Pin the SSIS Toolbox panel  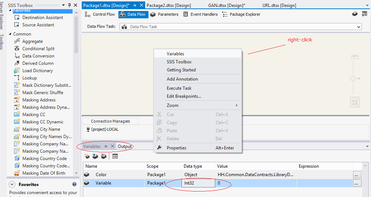point(70,5)
